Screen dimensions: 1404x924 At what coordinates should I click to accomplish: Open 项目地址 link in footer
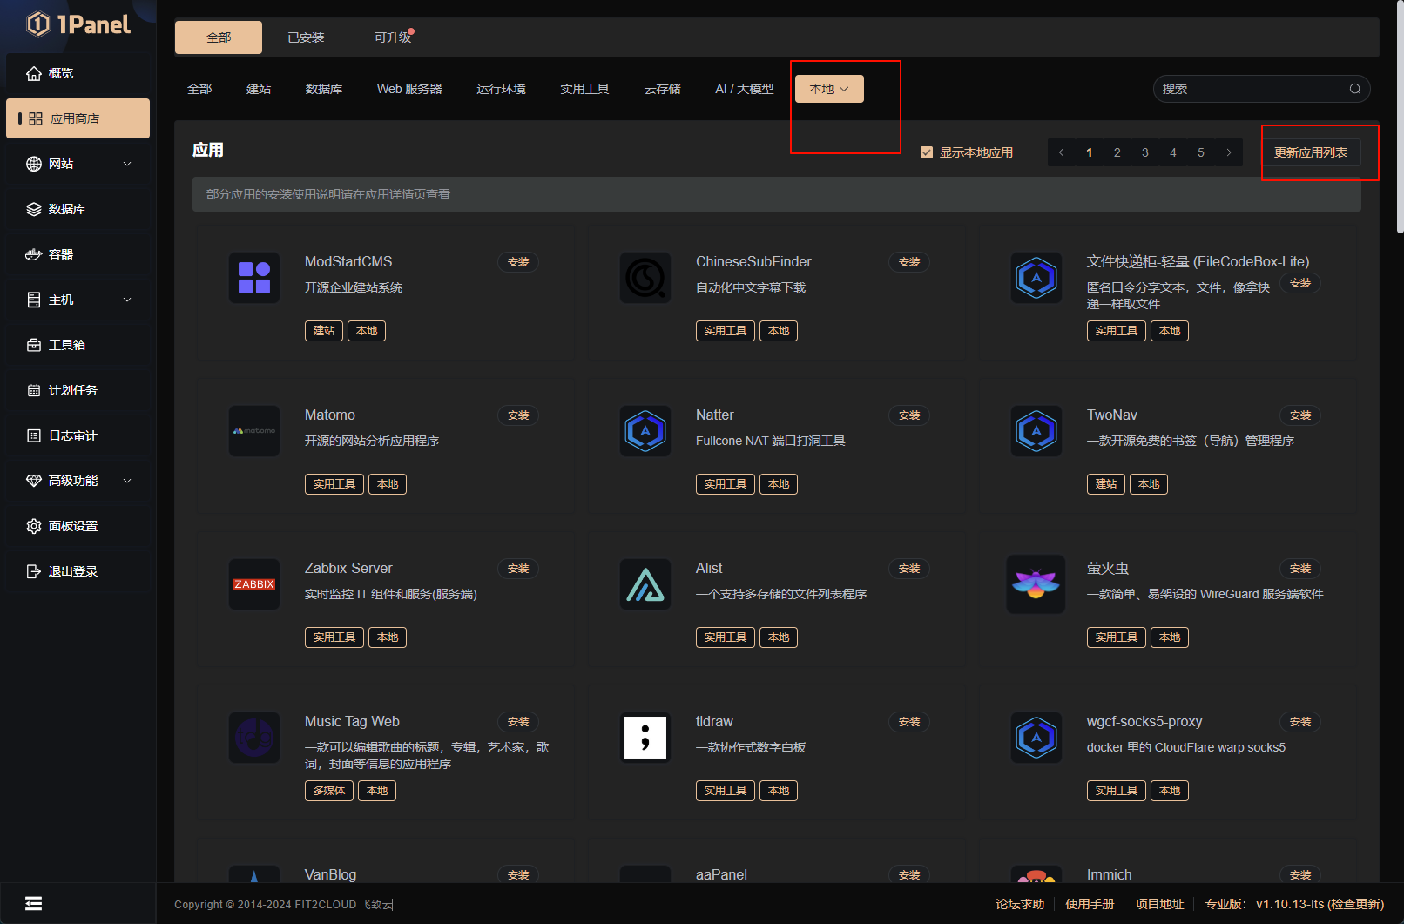[x=1159, y=904]
